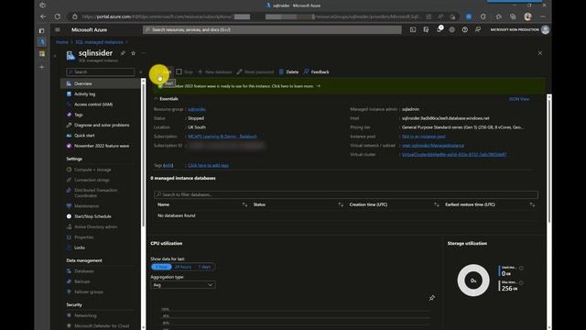The image size is (586, 330).
Task: Open the Help question mark icon
Action: point(464,29)
